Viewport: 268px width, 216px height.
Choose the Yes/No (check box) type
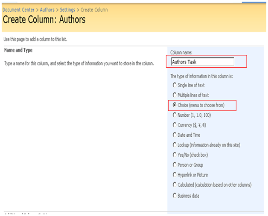174,155
